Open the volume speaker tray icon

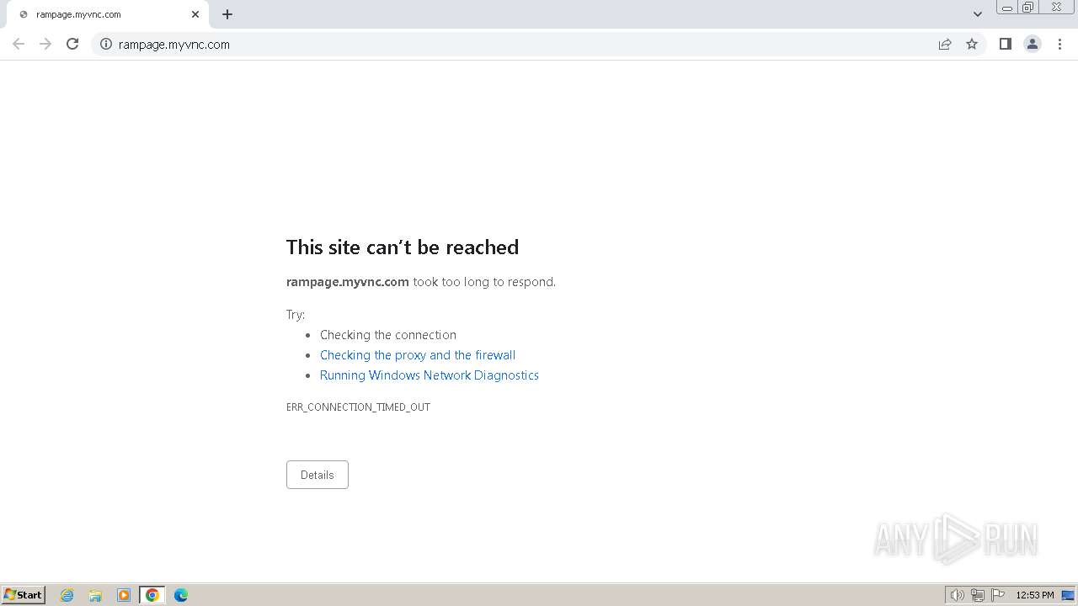coord(957,595)
